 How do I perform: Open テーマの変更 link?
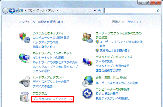click(104, 61)
